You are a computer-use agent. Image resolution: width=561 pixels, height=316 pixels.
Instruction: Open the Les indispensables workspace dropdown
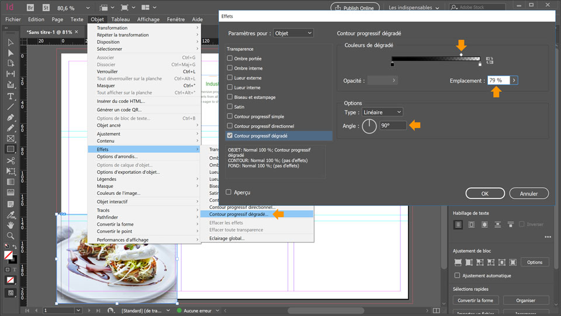(414, 8)
